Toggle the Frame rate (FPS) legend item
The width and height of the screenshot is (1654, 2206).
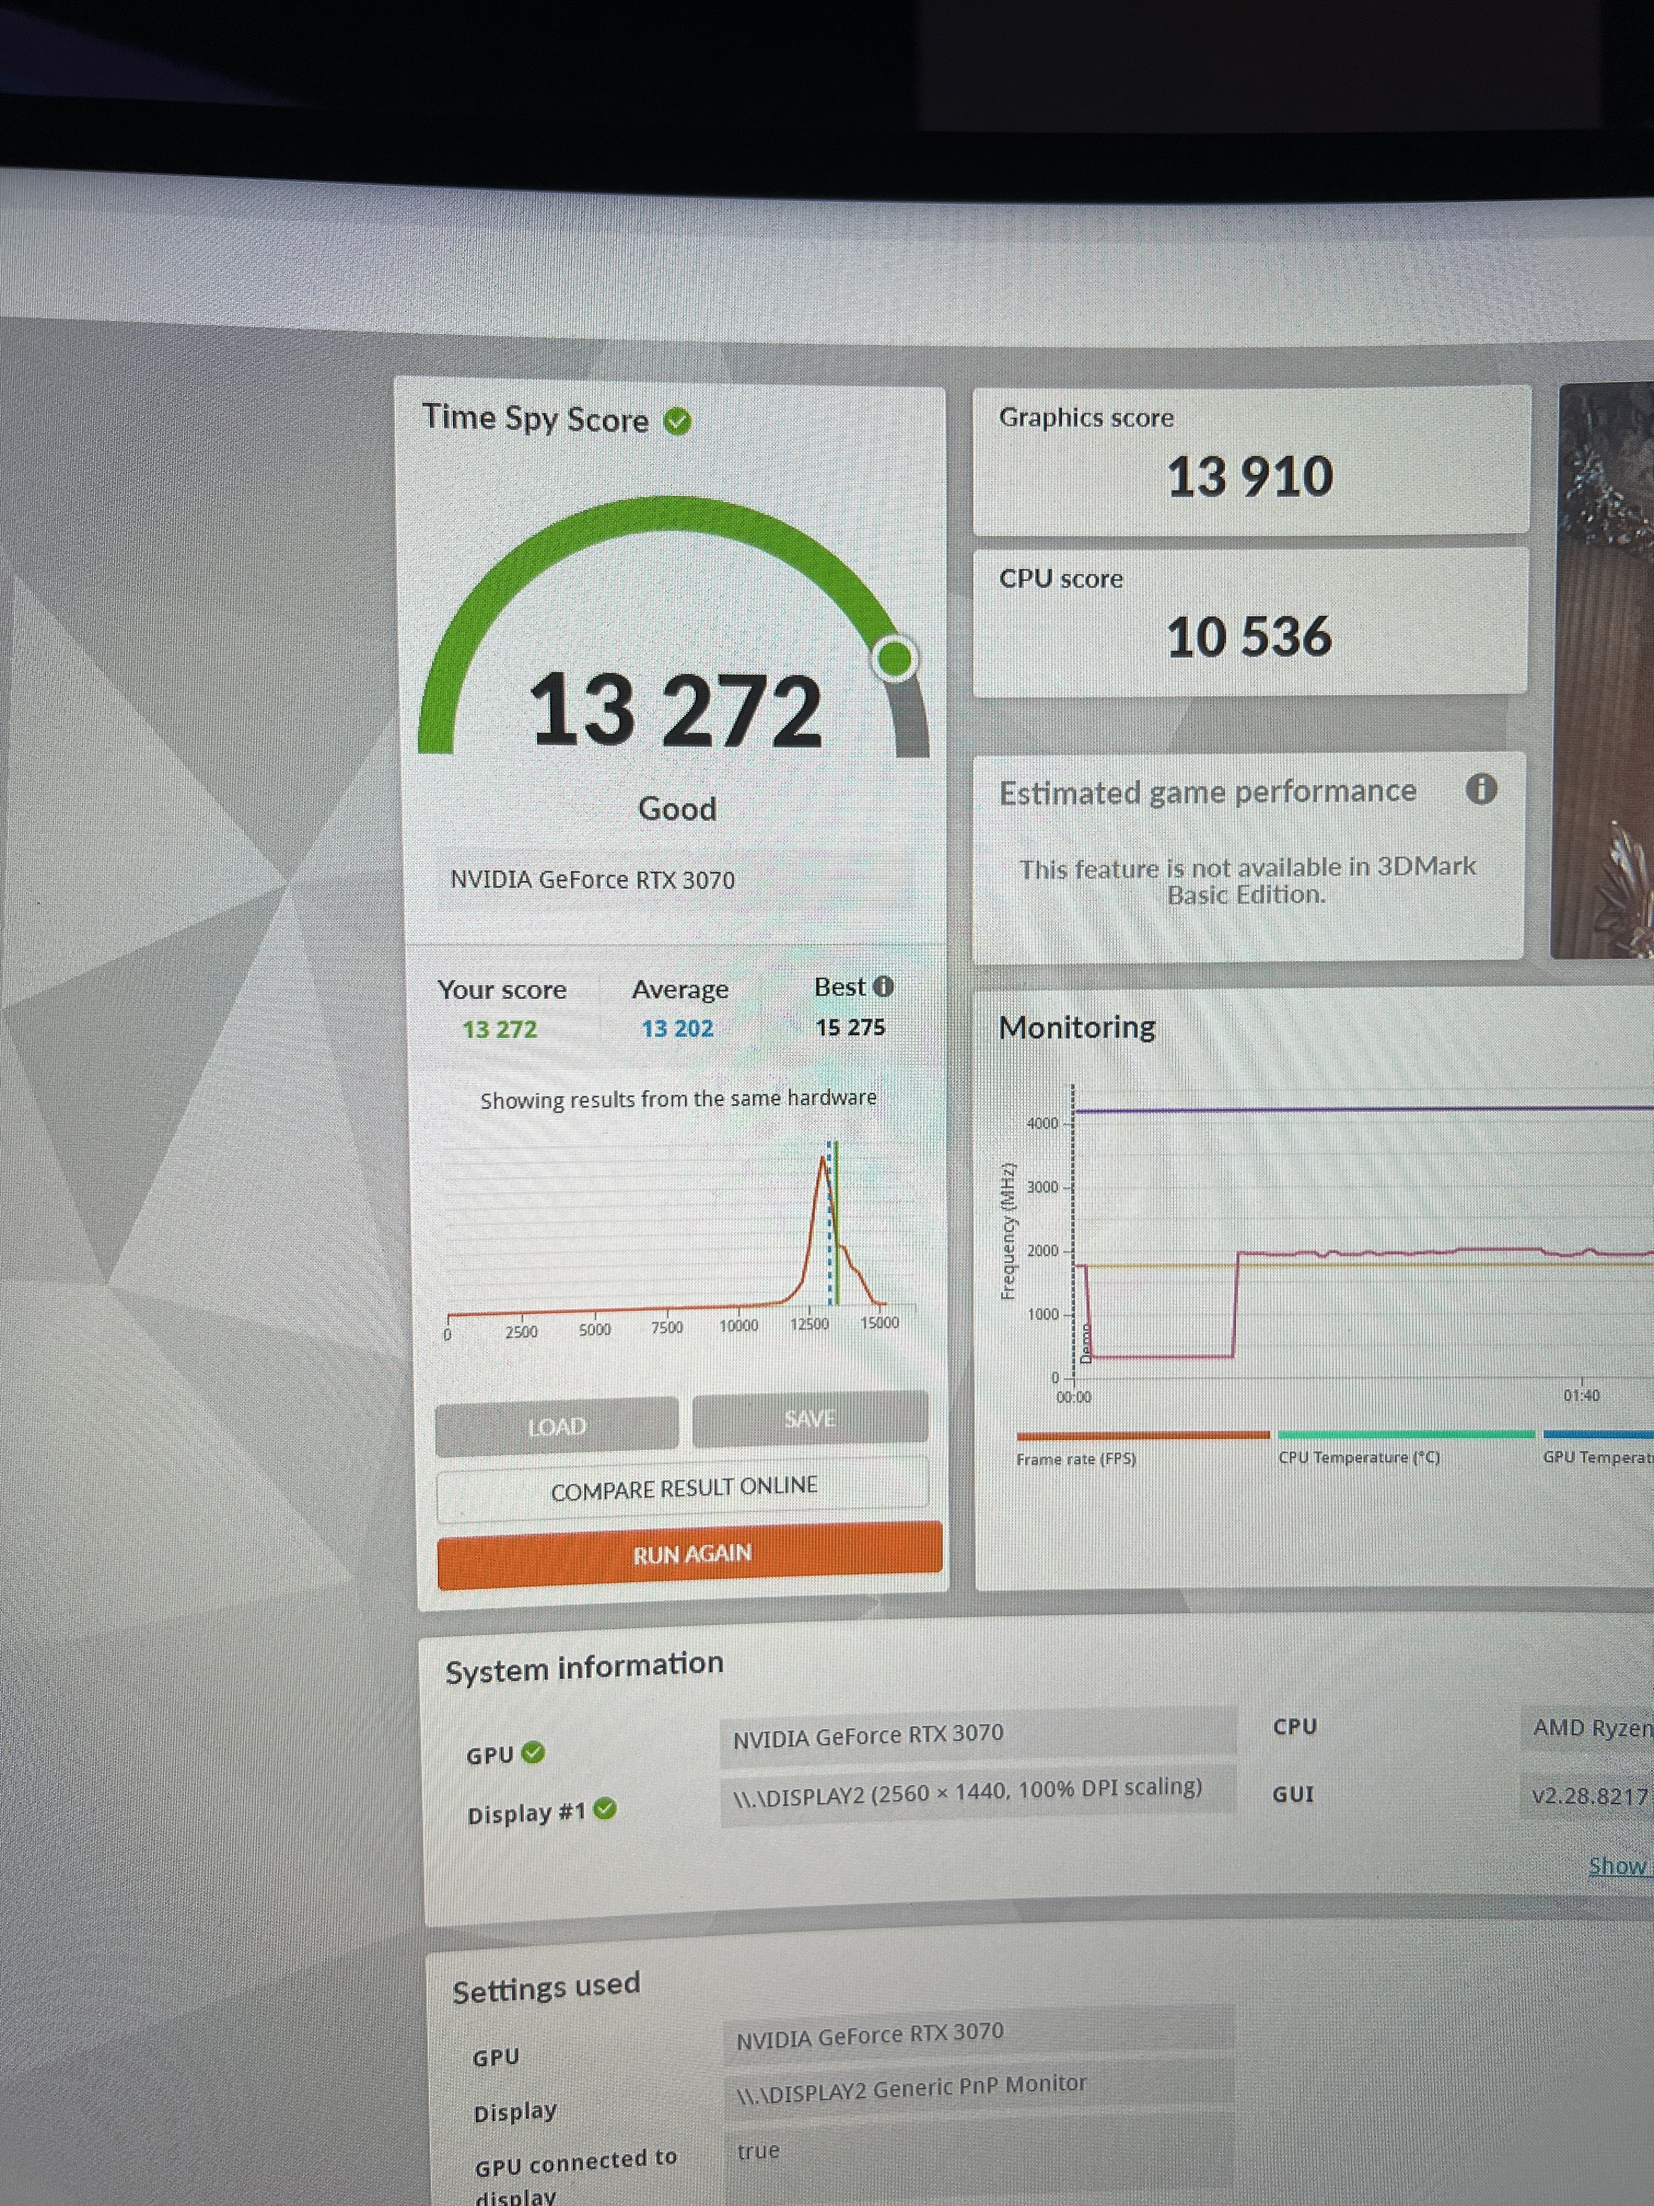click(1077, 1458)
